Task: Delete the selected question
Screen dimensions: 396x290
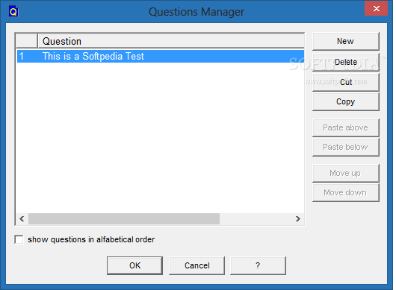Action: point(345,62)
